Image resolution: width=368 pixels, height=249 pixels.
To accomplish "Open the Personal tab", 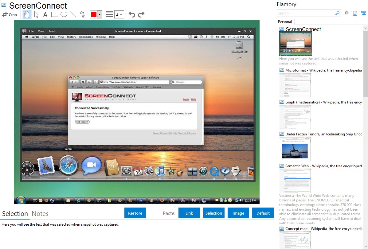I will click(x=285, y=22).
